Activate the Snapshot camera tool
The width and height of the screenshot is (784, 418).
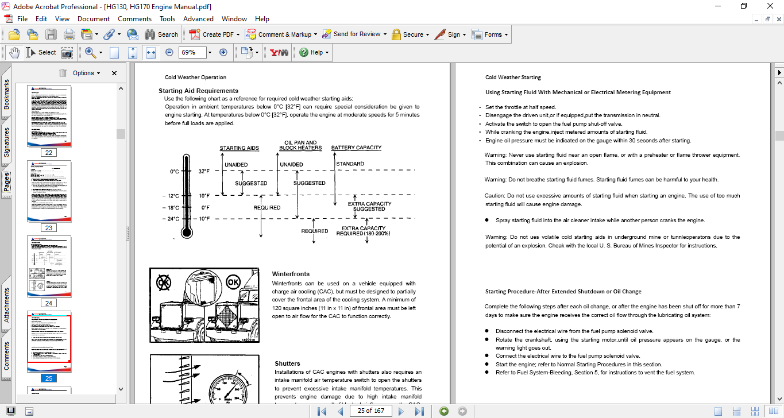(67, 52)
